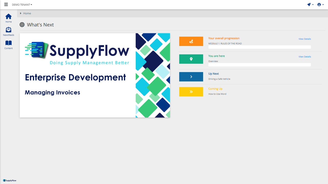Open the hamburger navigation menu
The height and width of the screenshot is (184, 328).
click(x=6, y=5)
